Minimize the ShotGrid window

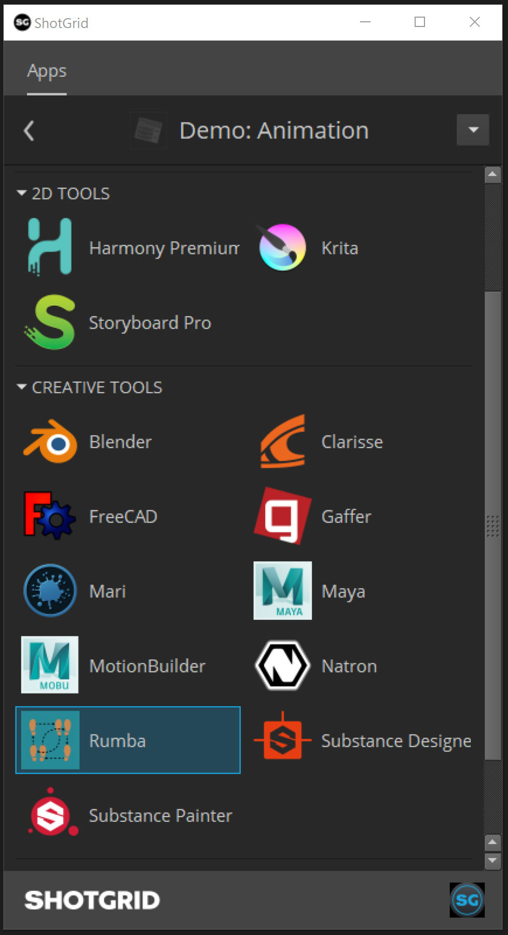click(365, 22)
